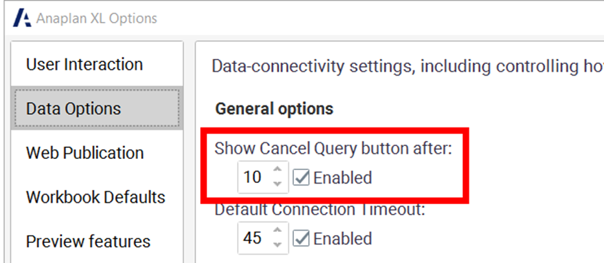The width and height of the screenshot is (604, 263).
Task: Open the User Interaction options page
Action: click(84, 65)
